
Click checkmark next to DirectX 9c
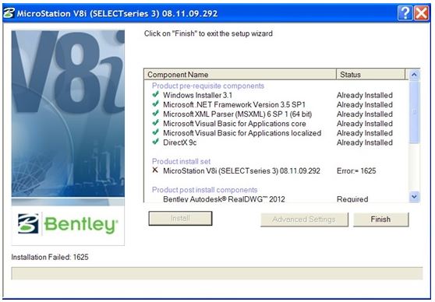click(x=155, y=142)
